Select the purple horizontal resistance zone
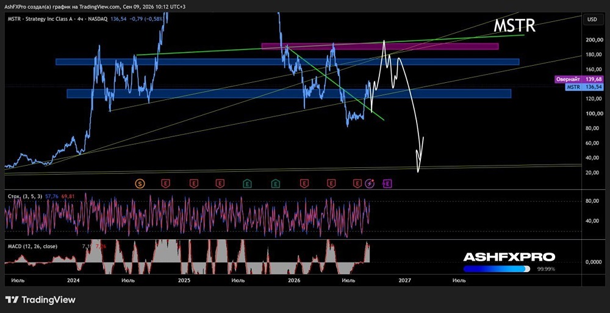 point(379,47)
